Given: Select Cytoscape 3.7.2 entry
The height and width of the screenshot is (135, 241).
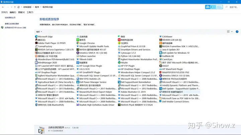Looking at the screenshot, I should click(x=127, y=53).
